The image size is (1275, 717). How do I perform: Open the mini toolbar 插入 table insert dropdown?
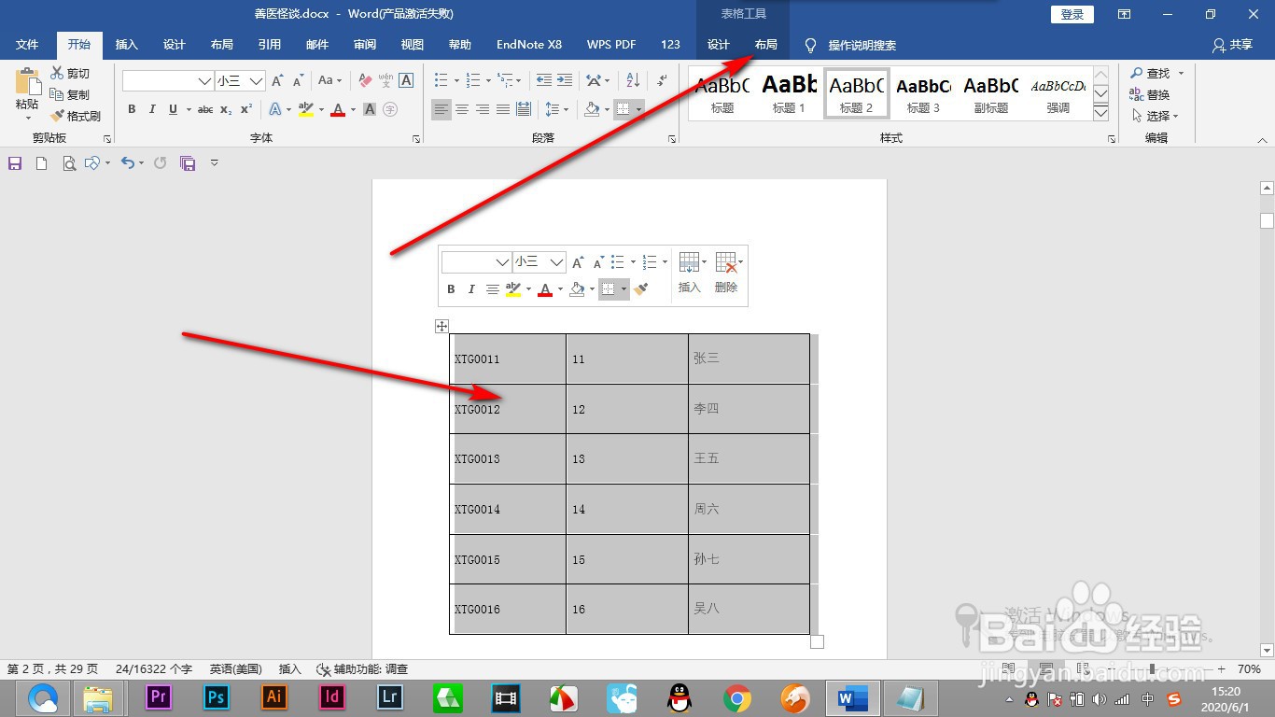pos(691,272)
